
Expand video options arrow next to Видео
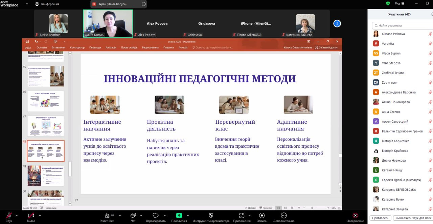40,215
